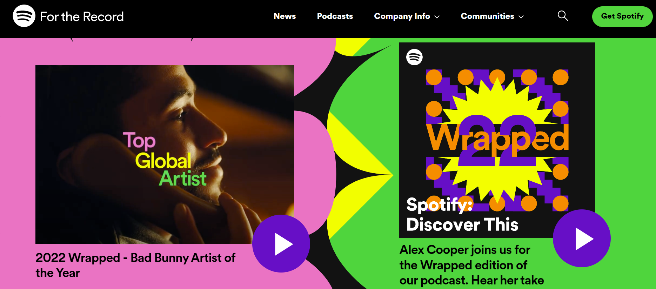Go to the News page

285,16
